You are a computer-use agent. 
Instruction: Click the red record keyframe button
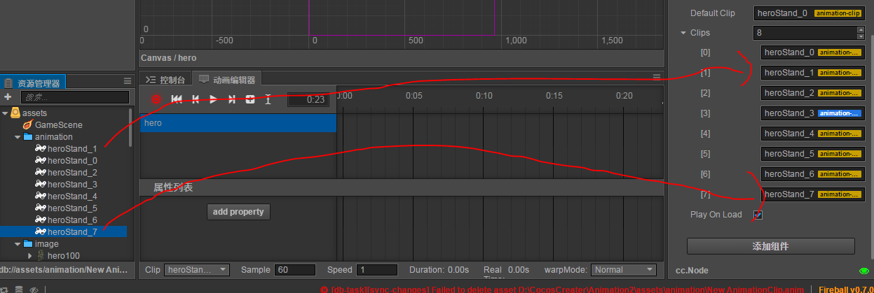point(156,99)
